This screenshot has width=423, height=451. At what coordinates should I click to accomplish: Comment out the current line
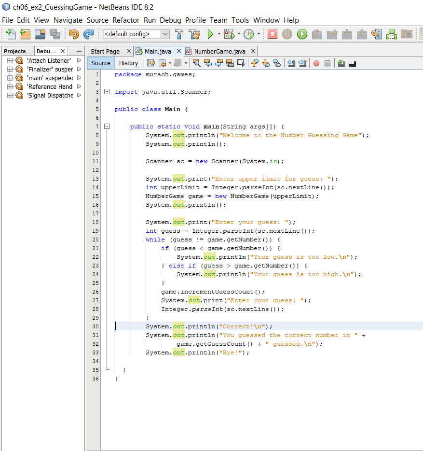click(341, 63)
